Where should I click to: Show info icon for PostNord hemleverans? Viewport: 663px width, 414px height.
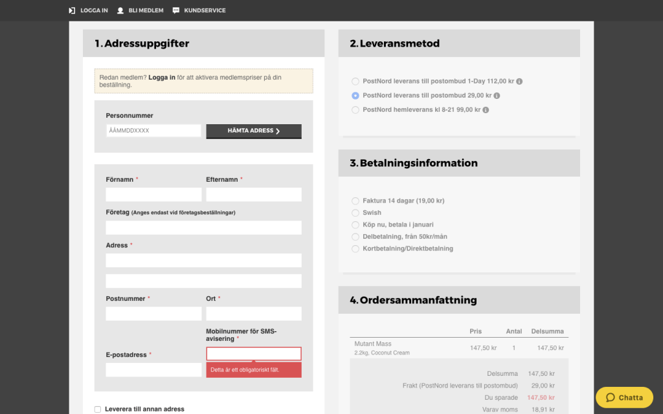[x=486, y=110]
